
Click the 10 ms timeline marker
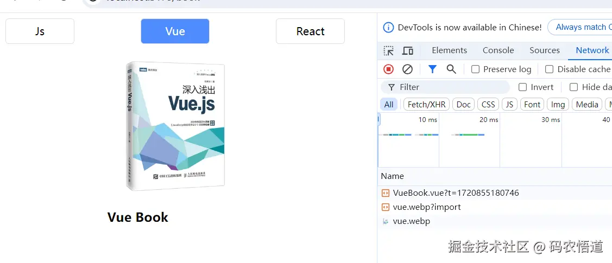click(428, 120)
